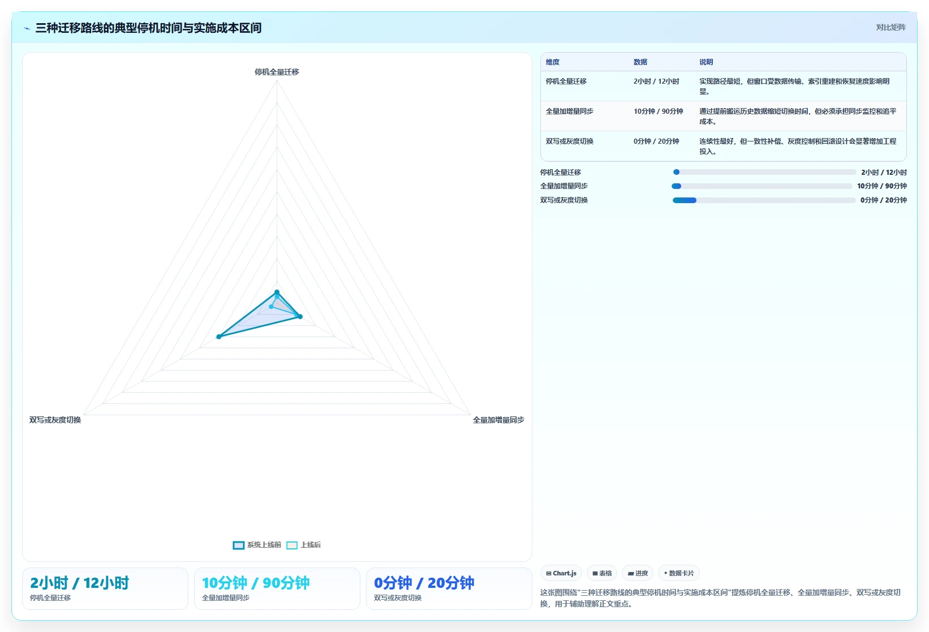
Task: Click the 系统上线前 data point on 停机全量迁移 axis
Action: pos(277,293)
